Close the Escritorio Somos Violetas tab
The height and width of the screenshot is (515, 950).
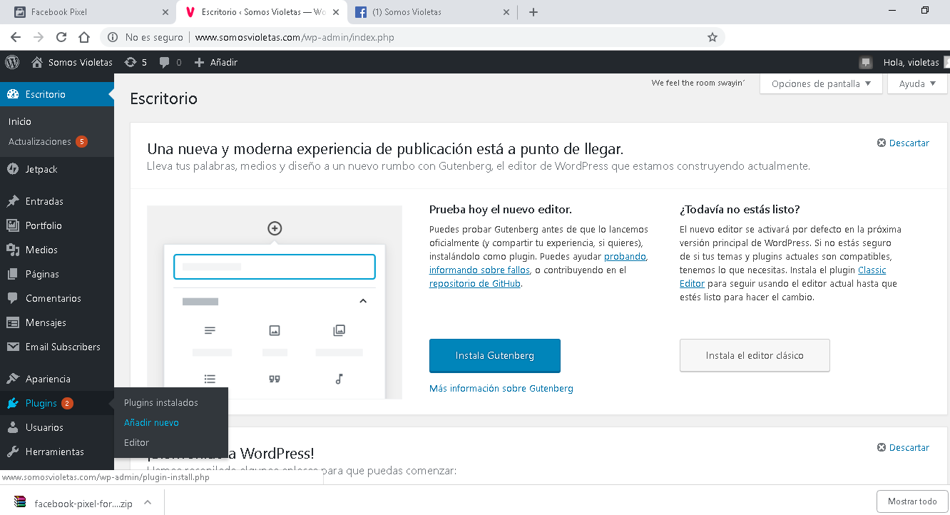pyautogui.click(x=336, y=12)
